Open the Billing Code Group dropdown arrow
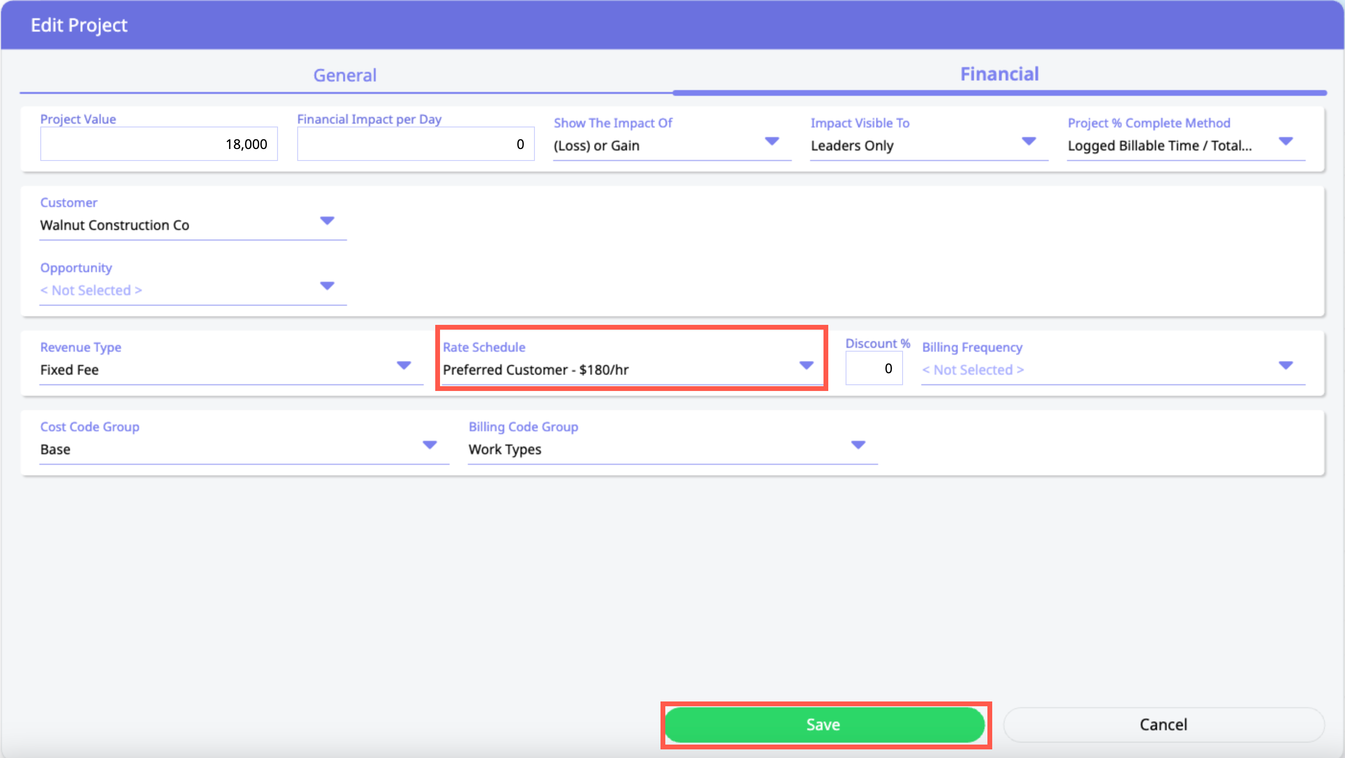This screenshot has width=1345, height=758. pos(858,445)
